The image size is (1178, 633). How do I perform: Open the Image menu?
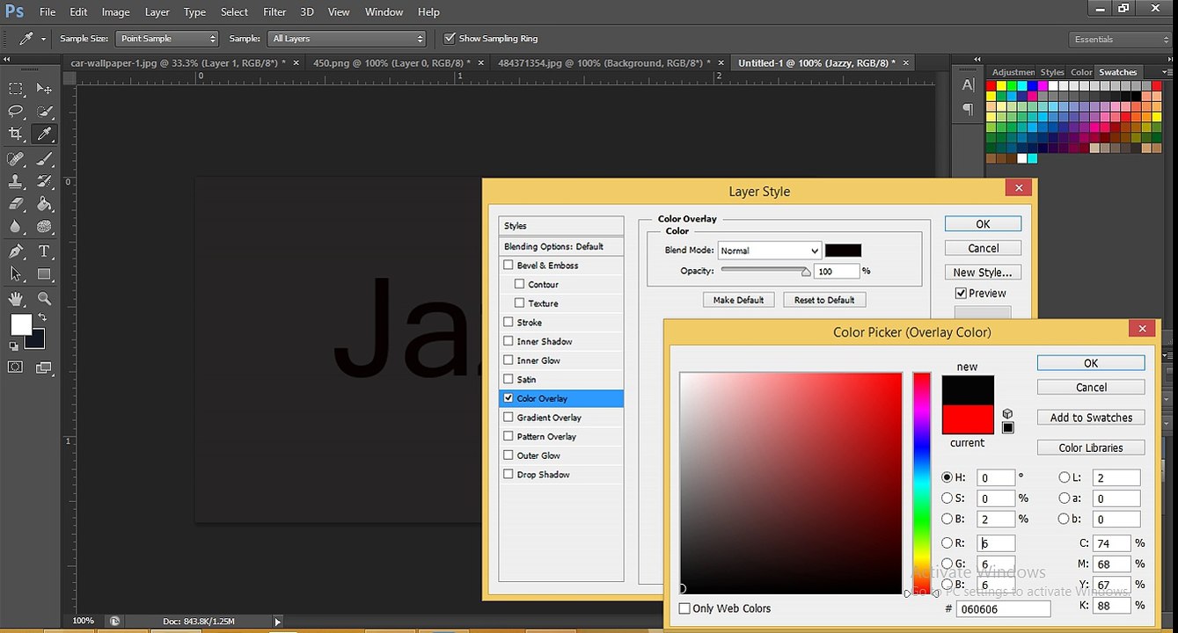[115, 12]
